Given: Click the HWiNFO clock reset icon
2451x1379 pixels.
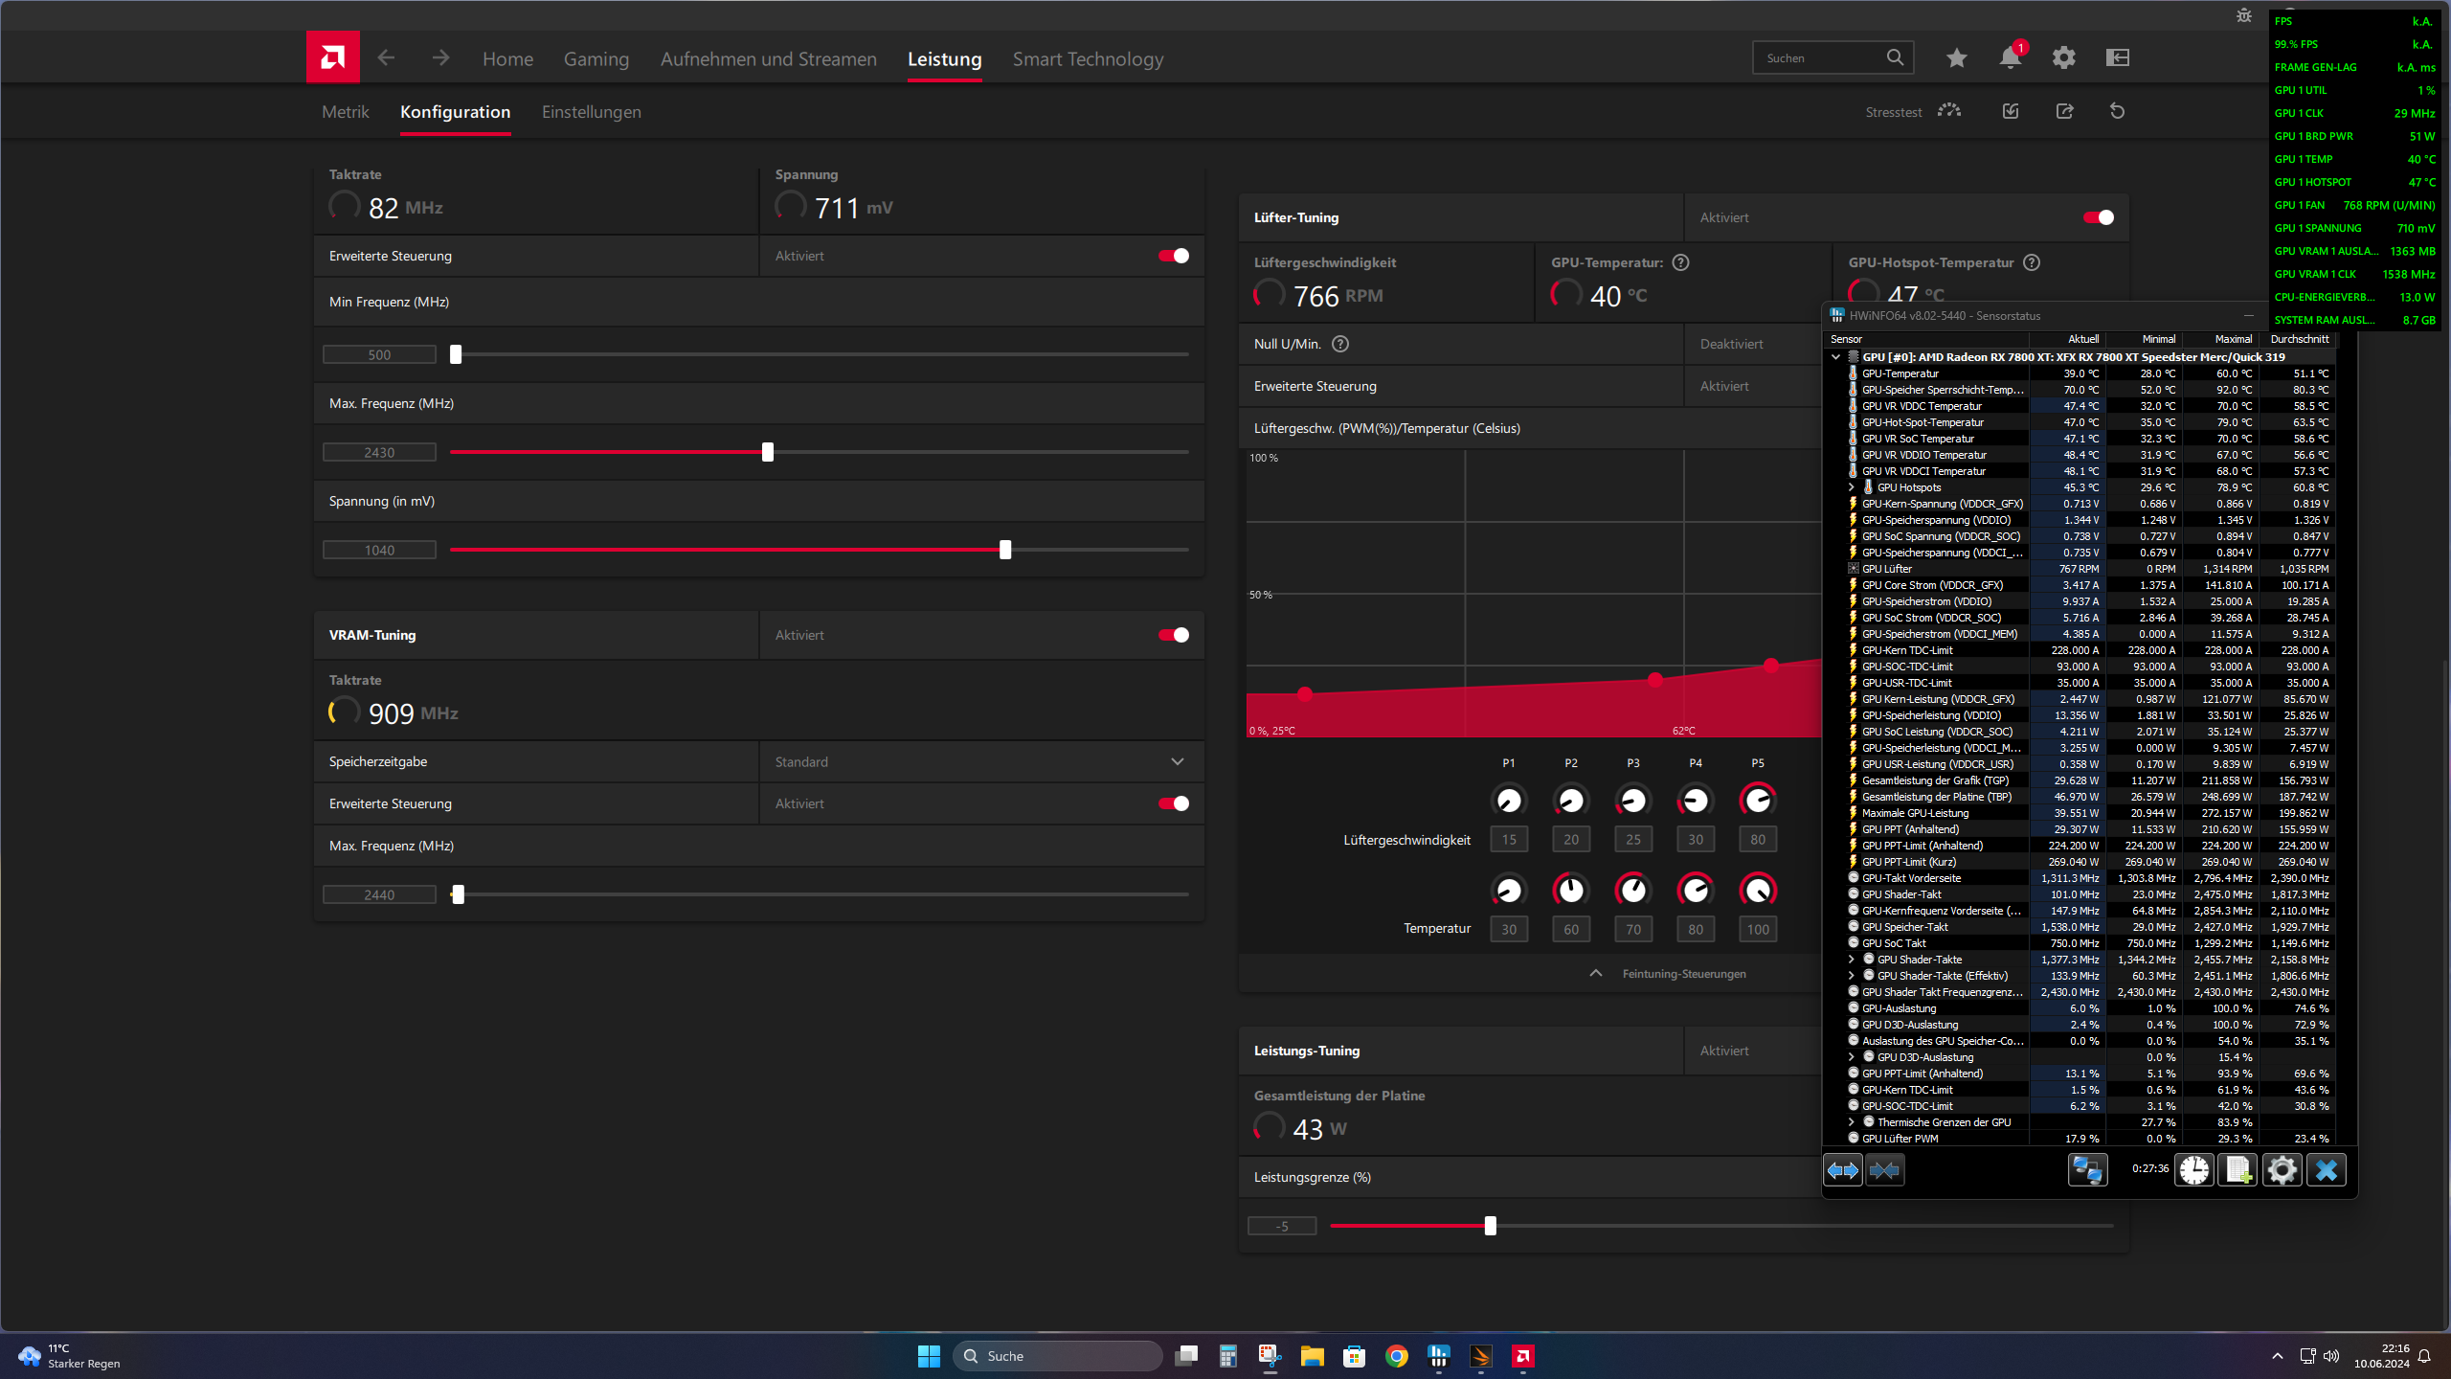Looking at the screenshot, I should (x=2193, y=1169).
